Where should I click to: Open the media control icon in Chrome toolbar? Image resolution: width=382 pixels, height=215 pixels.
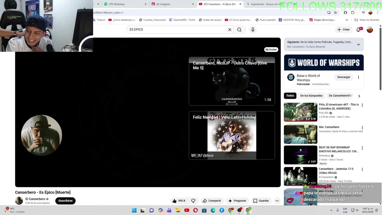click(x=363, y=13)
